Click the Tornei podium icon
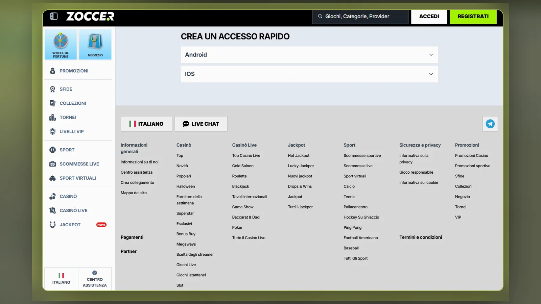 pos(52,118)
